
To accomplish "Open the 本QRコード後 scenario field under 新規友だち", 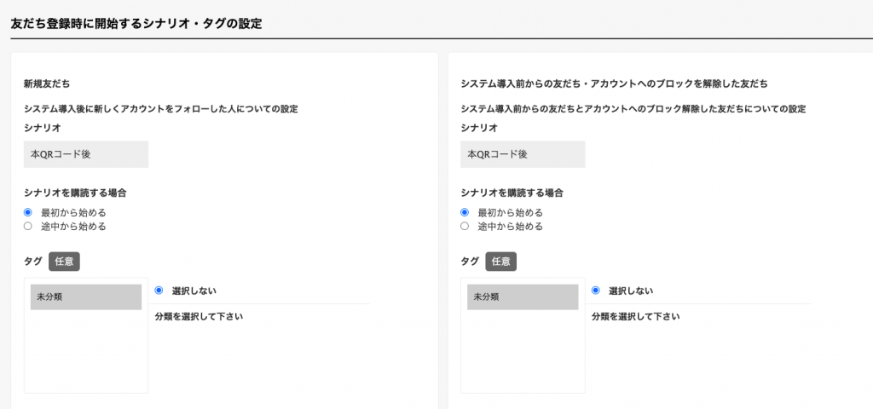I will [x=86, y=154].
